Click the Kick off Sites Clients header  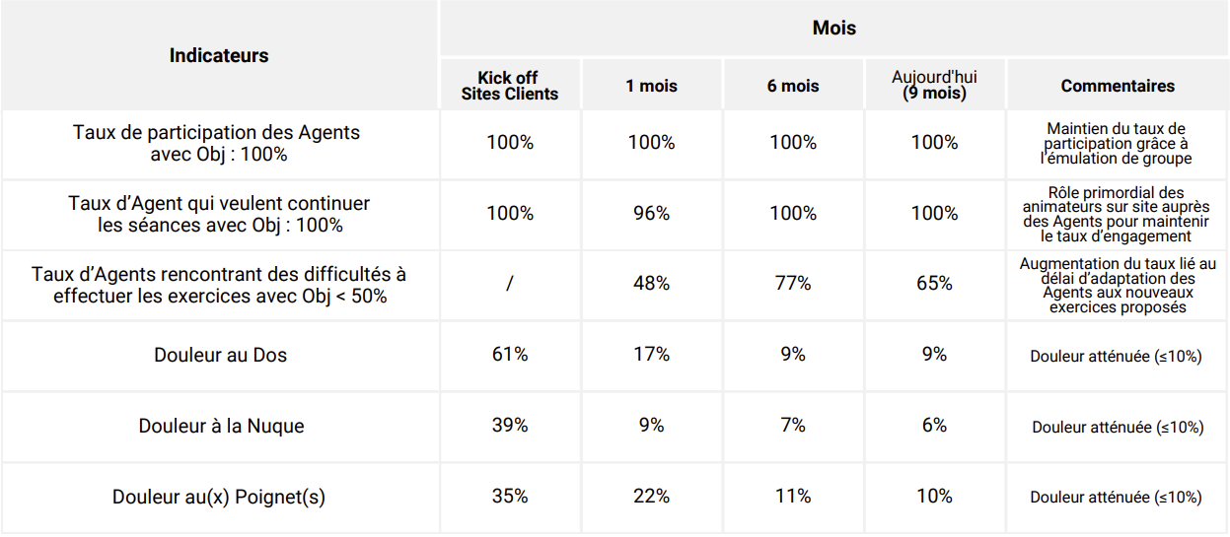(x=510, y=86)
